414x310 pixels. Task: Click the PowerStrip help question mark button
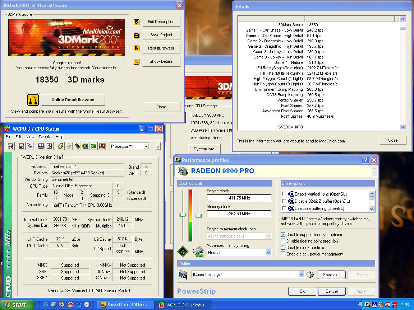pyautogui.click(x=365, y=160)
